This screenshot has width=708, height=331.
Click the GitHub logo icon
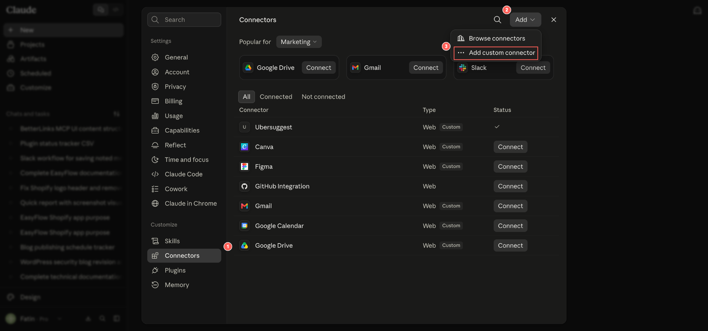pos(244,186)
